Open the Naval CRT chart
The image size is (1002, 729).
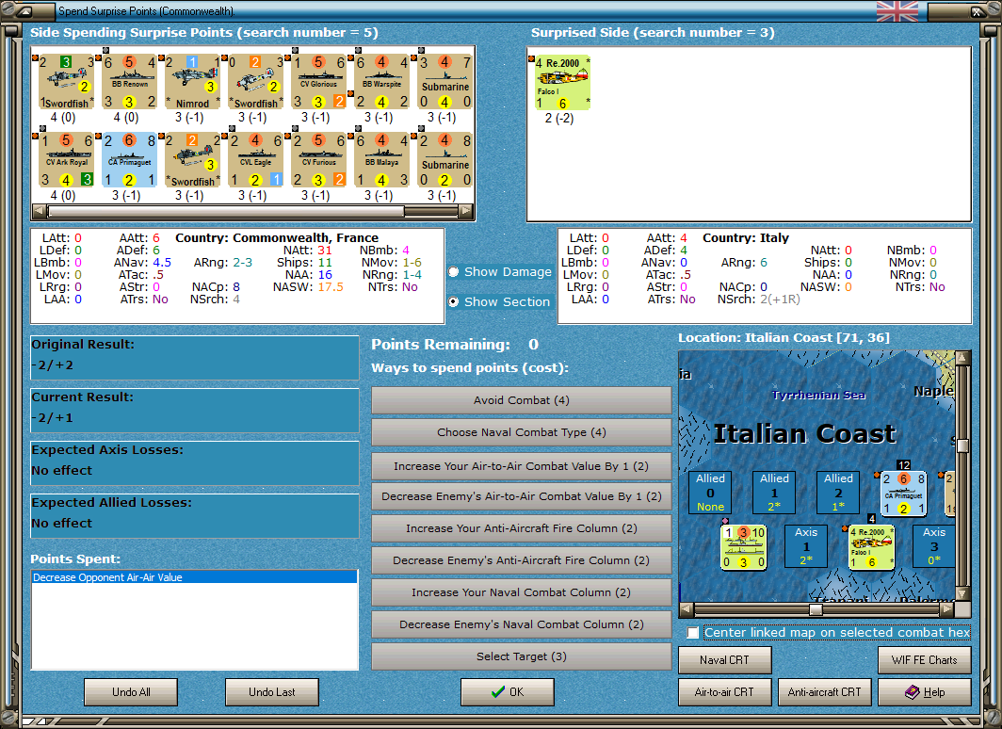pyautogui.click(x=725, y=660)
